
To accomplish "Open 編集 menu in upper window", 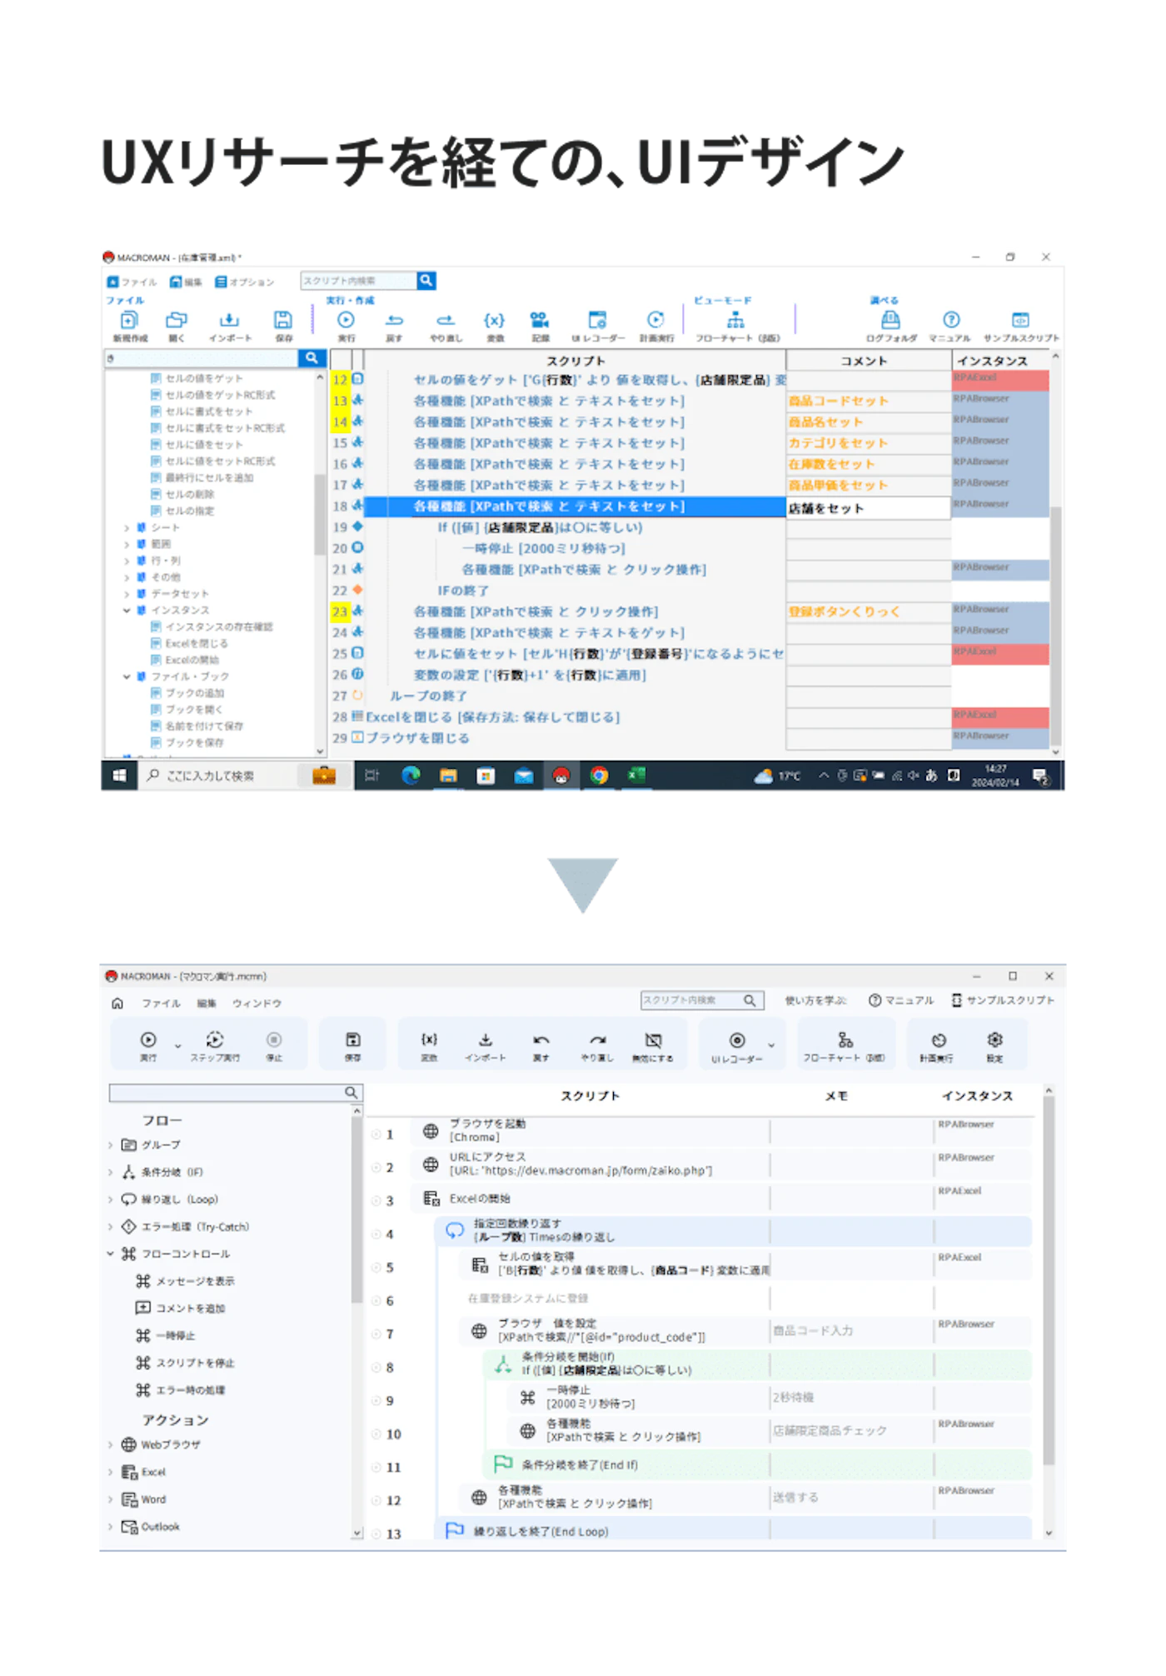I will [187, 282].
